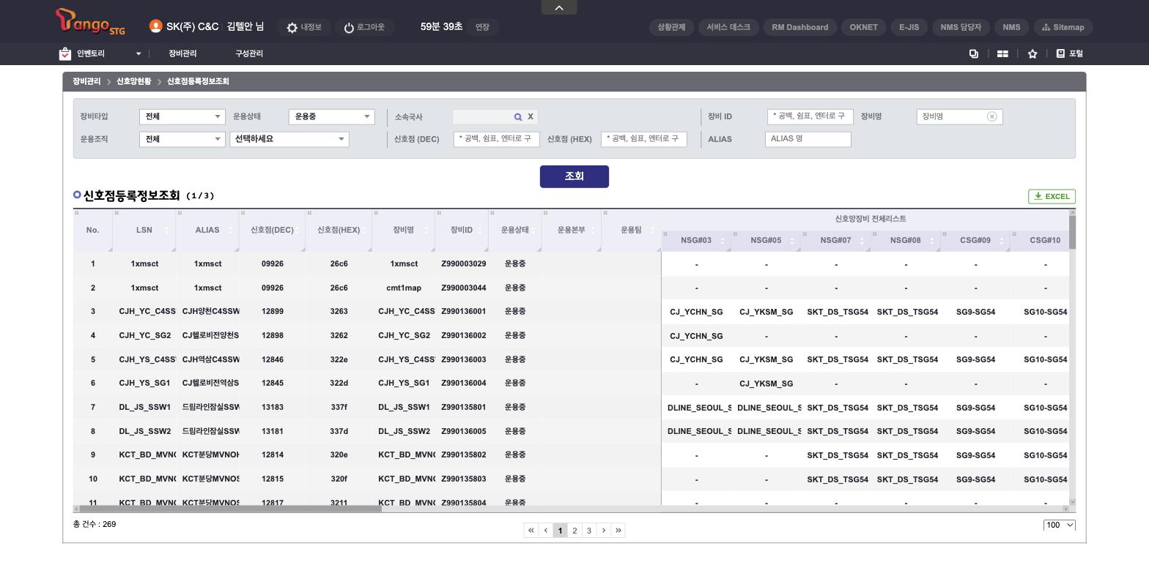Click the 신호망현황 breadcrumb
1149x565 pixels.
coord(133,81)
